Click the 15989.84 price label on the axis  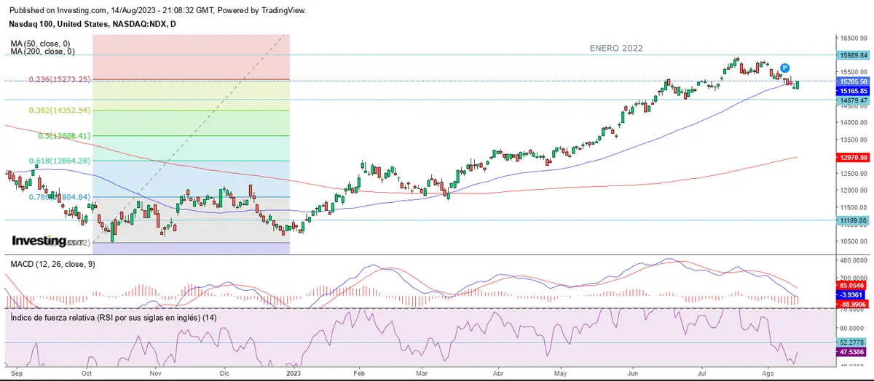[x=854, y=55]
